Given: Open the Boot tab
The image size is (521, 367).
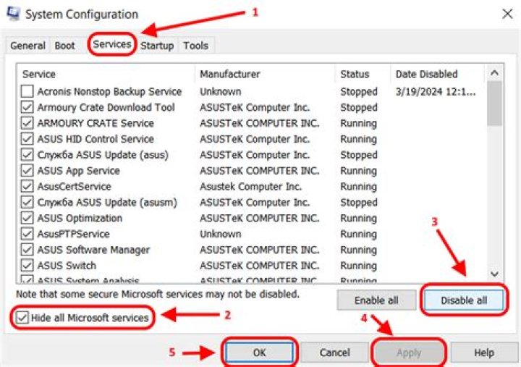Looking at the screenshot, I should (x=64, y=46).
